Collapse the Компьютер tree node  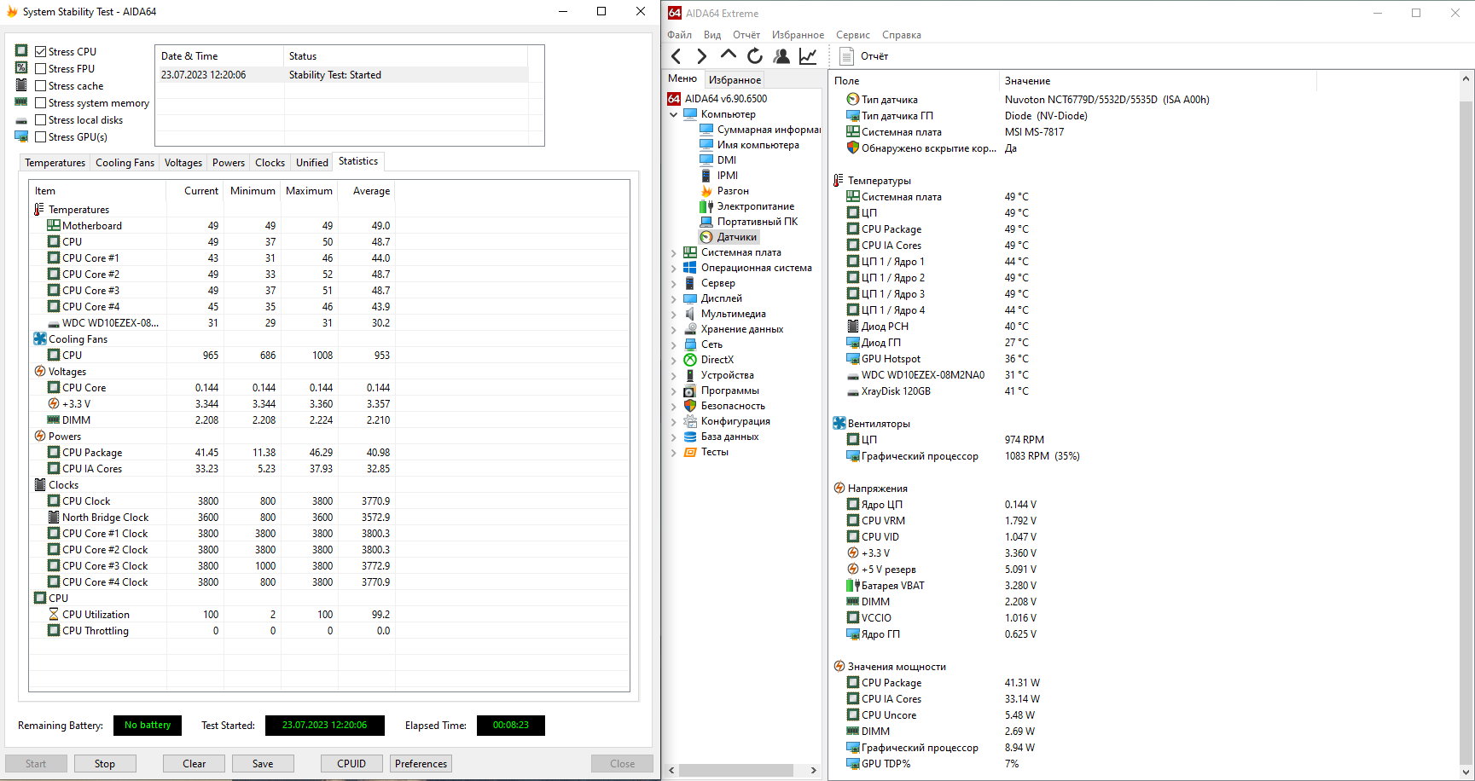click(x=674, y=114)
